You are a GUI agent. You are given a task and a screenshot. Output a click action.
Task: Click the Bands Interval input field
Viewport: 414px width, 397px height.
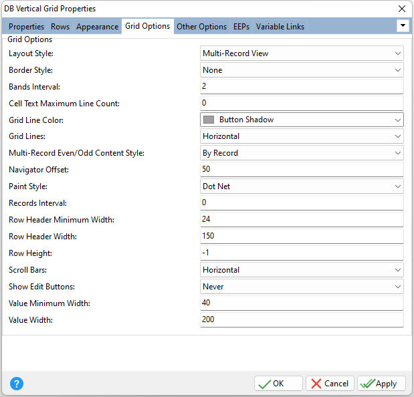pos(302,86)
